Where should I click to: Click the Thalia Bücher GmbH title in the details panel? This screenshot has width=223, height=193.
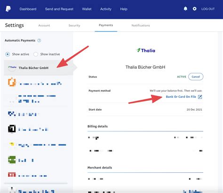coord(145,67)
